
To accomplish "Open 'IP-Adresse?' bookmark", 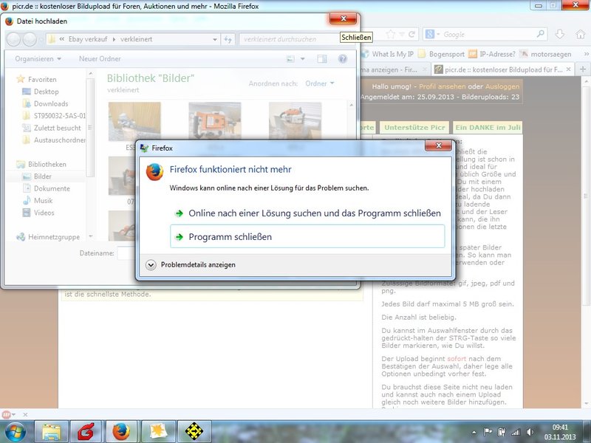I will click(492, 54).
